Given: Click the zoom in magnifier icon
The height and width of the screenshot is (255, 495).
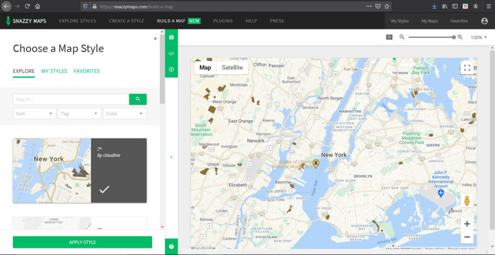Looking at the screenshot, I should point(460,37).
